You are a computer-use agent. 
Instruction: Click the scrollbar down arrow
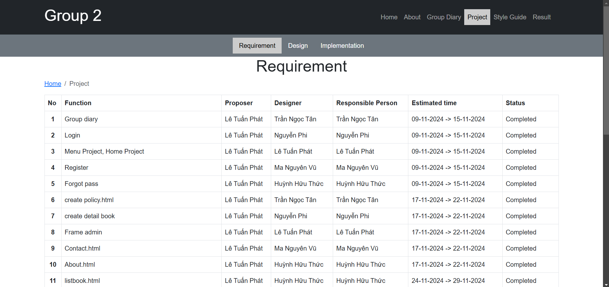(x=606, y=284)
